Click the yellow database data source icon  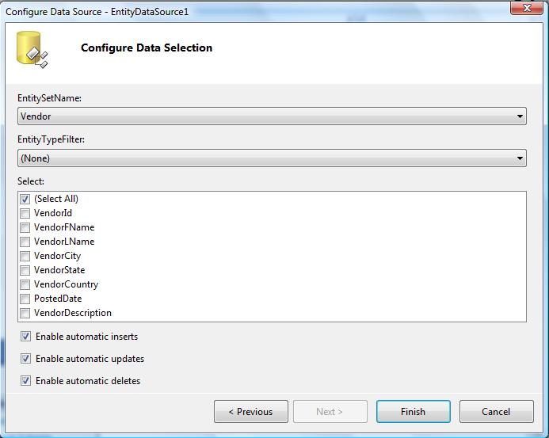pyautogui.click(x=32, y=49)
